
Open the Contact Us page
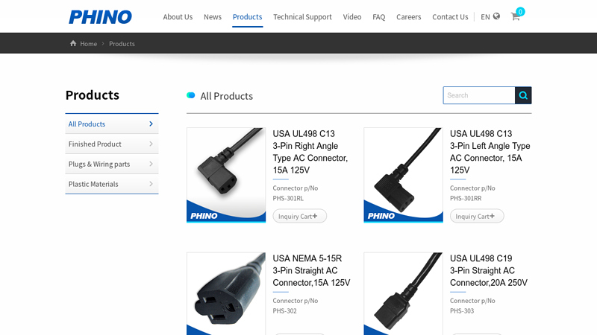tap(450, 16)
